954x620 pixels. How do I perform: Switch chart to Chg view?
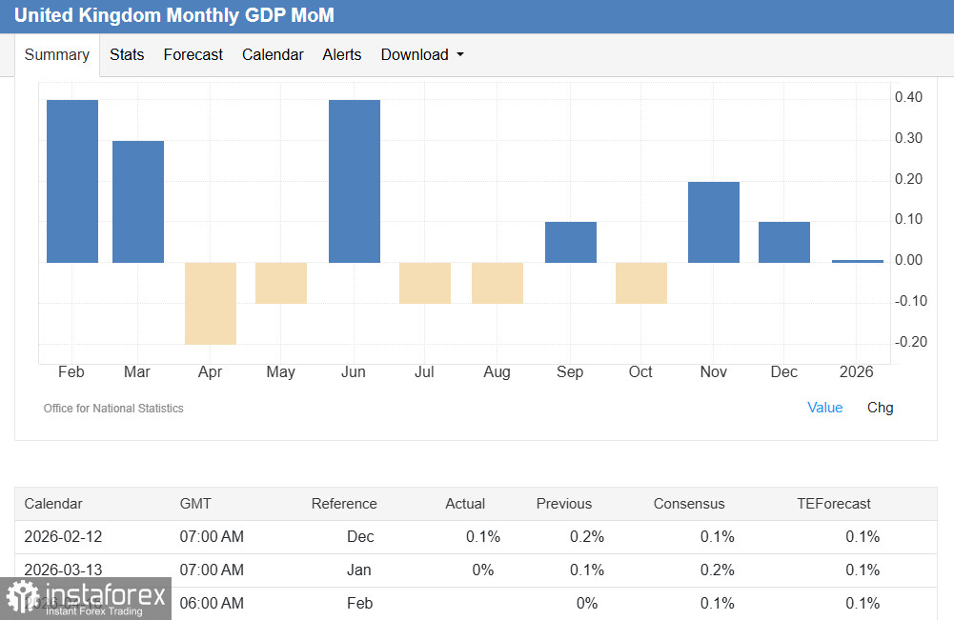880,408
